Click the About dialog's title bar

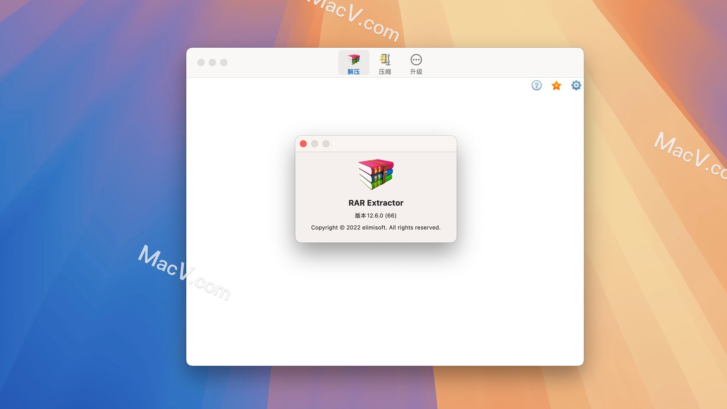pyautogui.click(x=390, y=144)
